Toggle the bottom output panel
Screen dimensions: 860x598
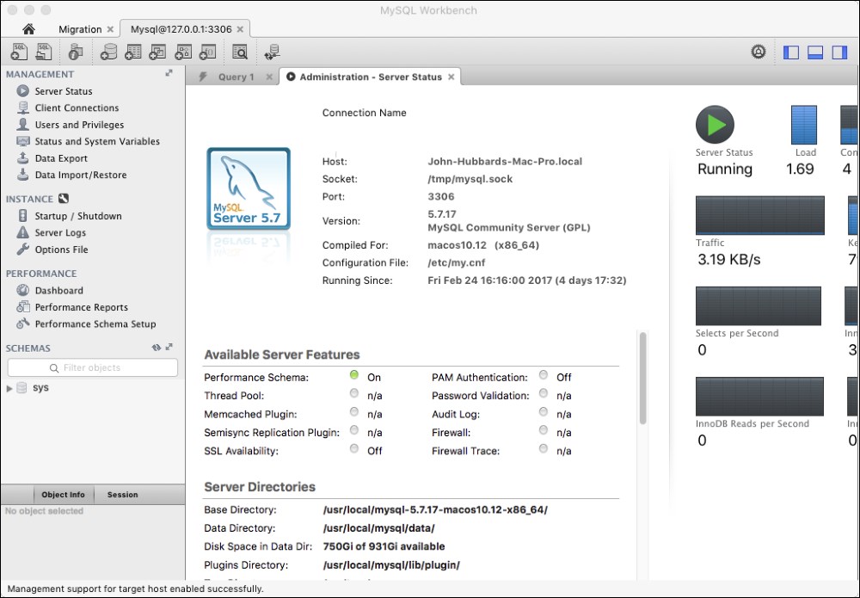[815, 52]
